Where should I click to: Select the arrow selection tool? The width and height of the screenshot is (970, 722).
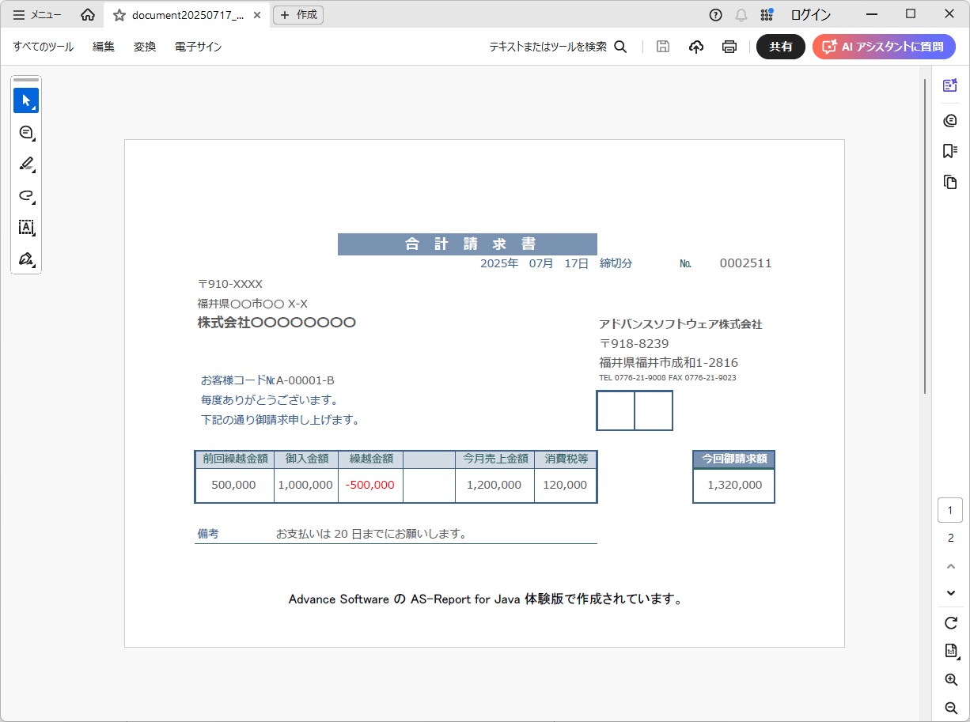click(x=26, y=100)
